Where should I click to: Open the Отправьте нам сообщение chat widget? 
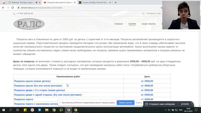tap(168, 104)
